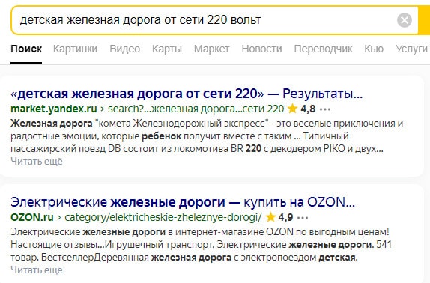Switch to the Новости tab
This screenshot has height=283, width=430.
tap(261, 49)
